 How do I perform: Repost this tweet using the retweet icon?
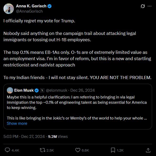(43, 150)
